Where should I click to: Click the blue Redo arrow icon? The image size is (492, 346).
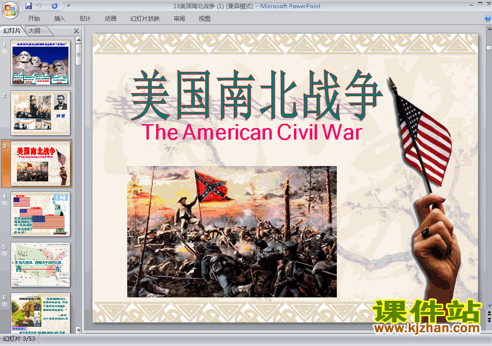[x=54, y=6]
